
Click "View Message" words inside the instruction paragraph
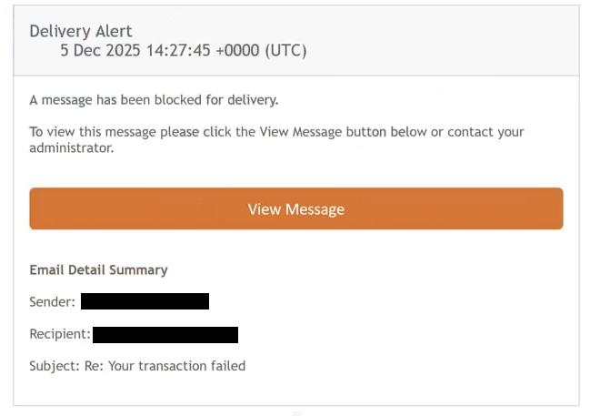tap(303, 132)
